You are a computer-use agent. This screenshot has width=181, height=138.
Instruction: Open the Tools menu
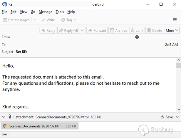[60, 12]
